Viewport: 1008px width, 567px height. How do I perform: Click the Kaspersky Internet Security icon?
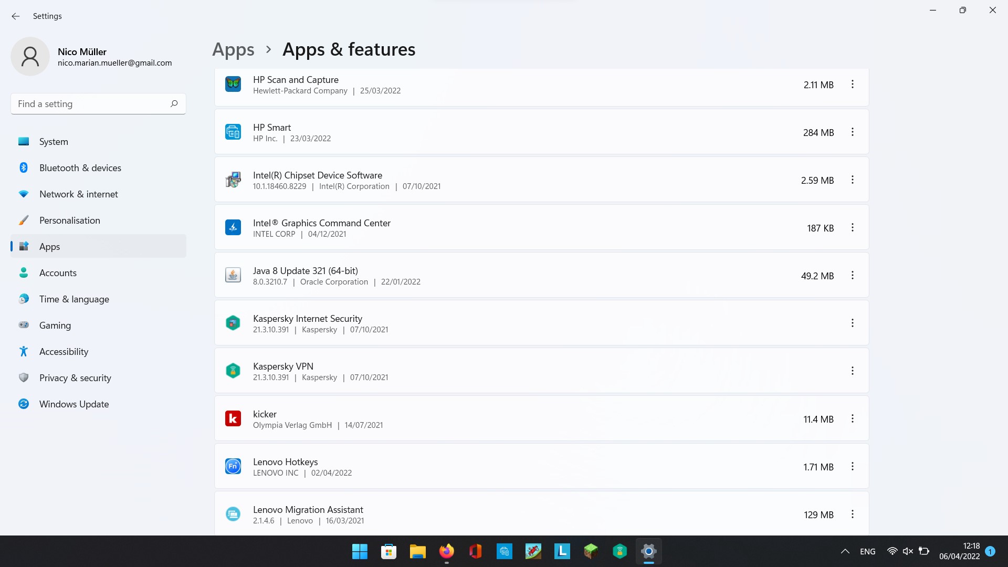(233, 323)
